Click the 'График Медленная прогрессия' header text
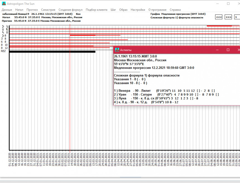The width and height of the screenshot is (240, 183). pos(178,14)
